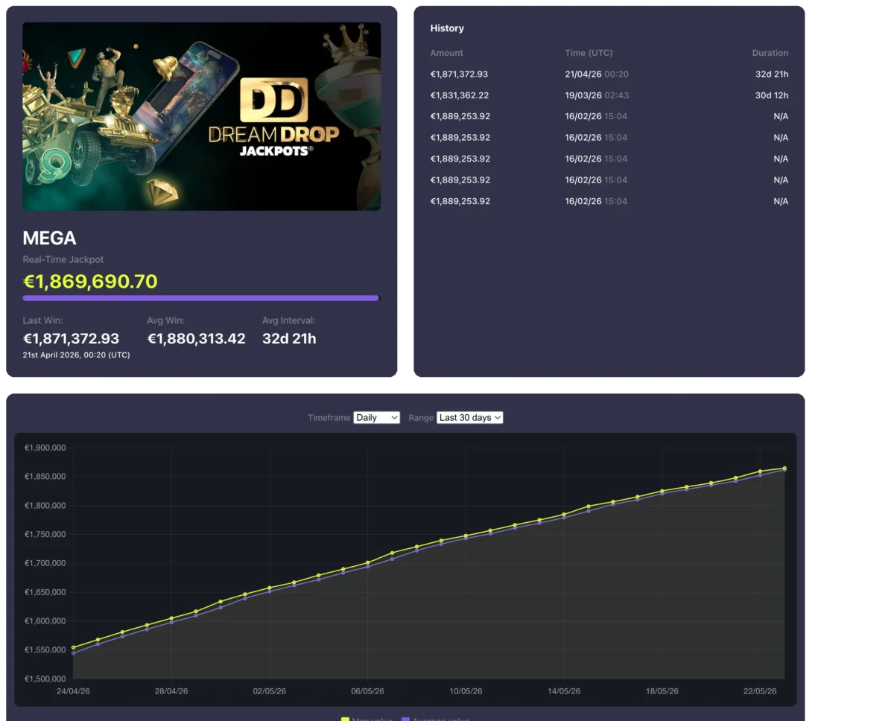Click x-axis date 22/05/26
Screen dimensions: 894x721
pos(760,691)
